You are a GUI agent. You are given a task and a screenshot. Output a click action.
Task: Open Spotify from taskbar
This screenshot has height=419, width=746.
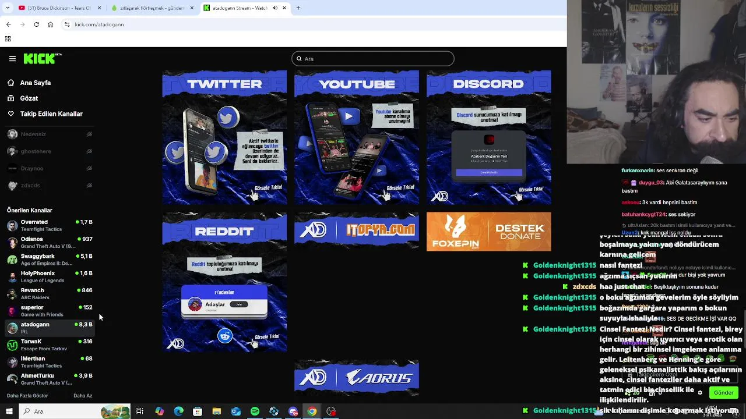[255, 411]
